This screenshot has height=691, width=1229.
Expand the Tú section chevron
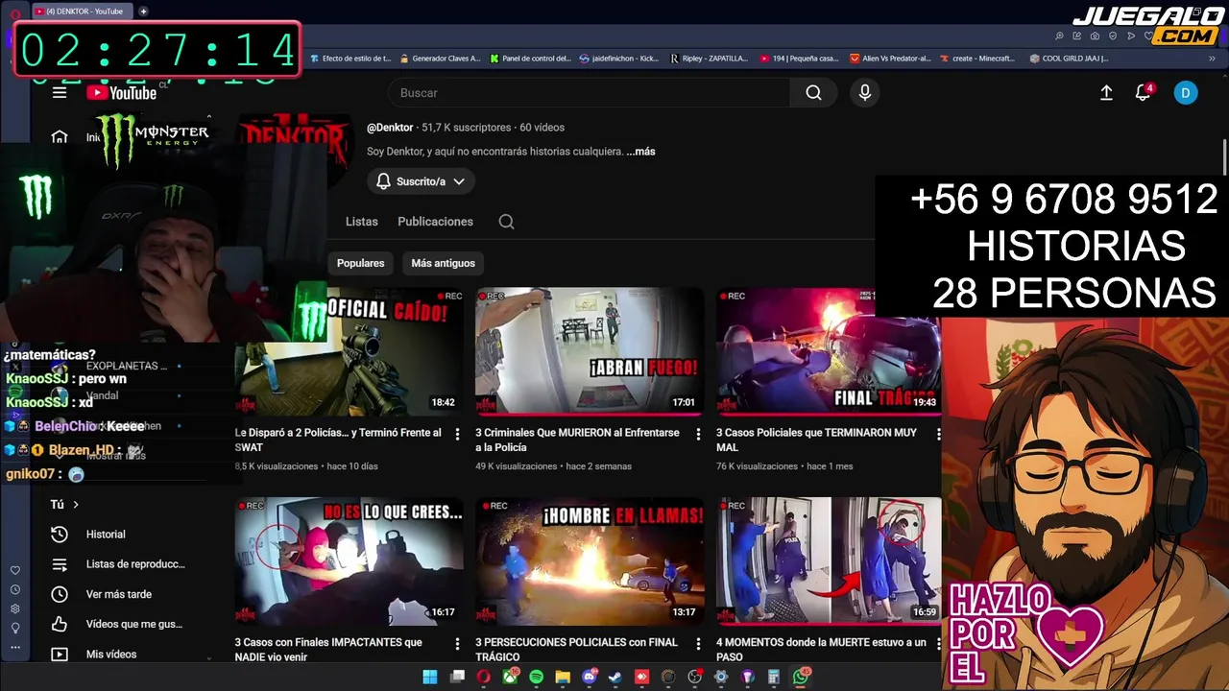[76, 504]
